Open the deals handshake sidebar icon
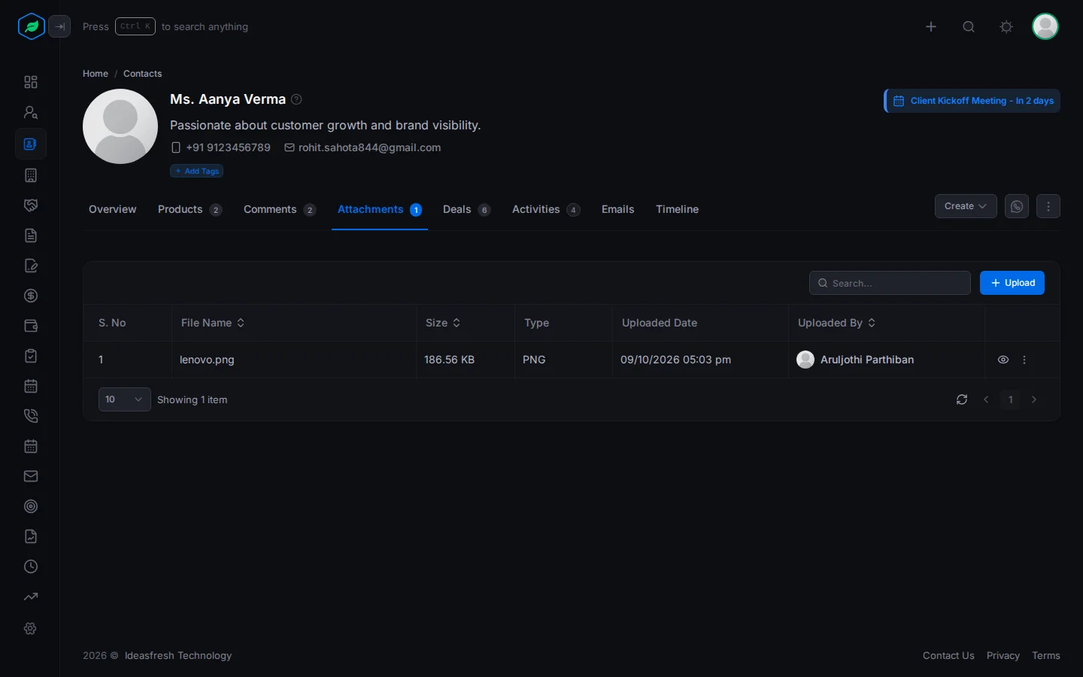1083x677 pixels. point(31,205)
